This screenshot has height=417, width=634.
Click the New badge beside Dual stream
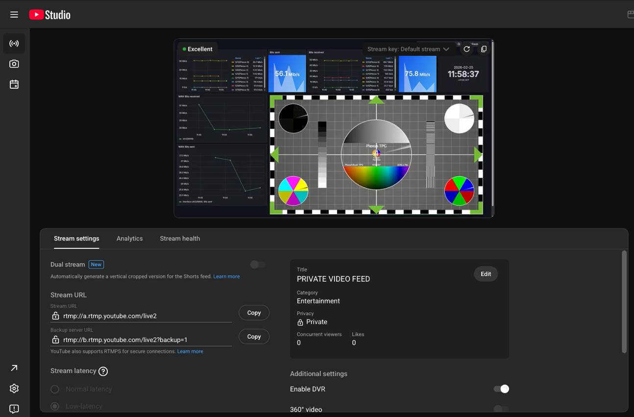96,265
